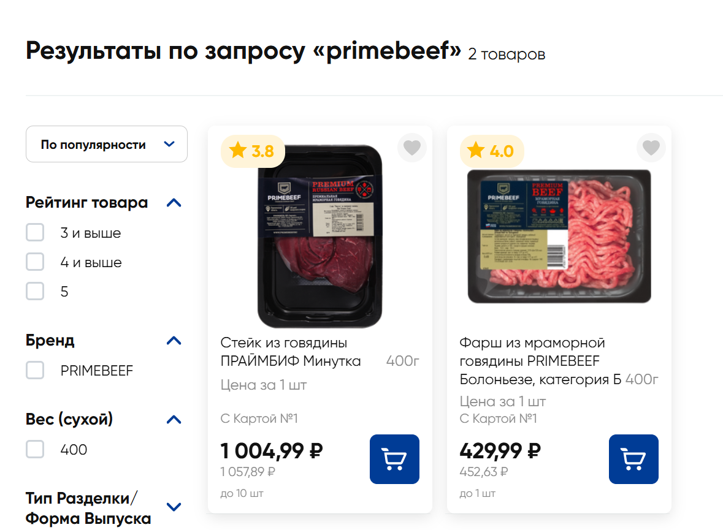Image resolution: width=723 pixels, height=530 pixels.
Task: Click the steak package product image
Action: tap(319, 236)
